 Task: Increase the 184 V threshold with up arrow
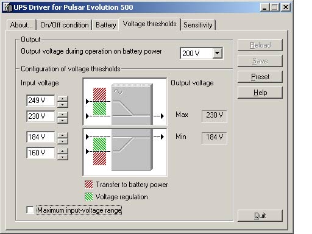(63, 135)
